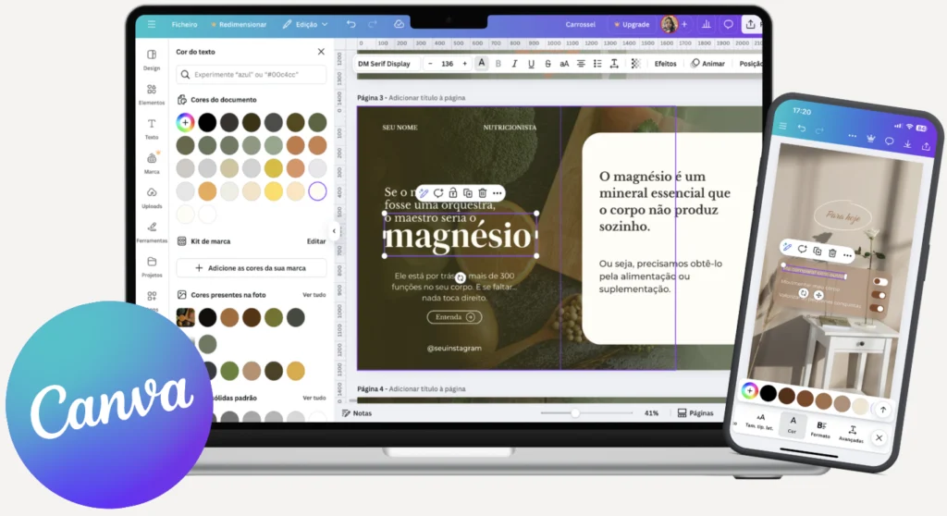Click the underline formatting icon
Viewport: 947px width, 516px height.
pyautogui.click(x=531, y=64)
